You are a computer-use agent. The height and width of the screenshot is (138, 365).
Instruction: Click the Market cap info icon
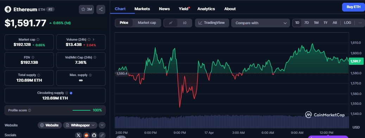pos(38,40)
